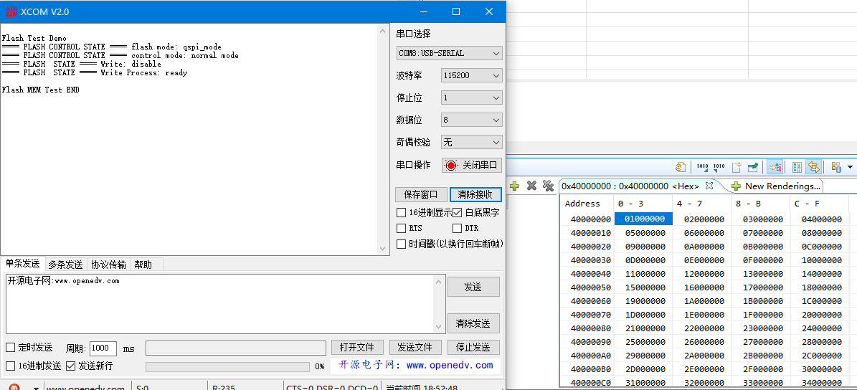Click the second 1010 export memory icon
The height and width of the screenshot is (390, 857).
point(719,167)
